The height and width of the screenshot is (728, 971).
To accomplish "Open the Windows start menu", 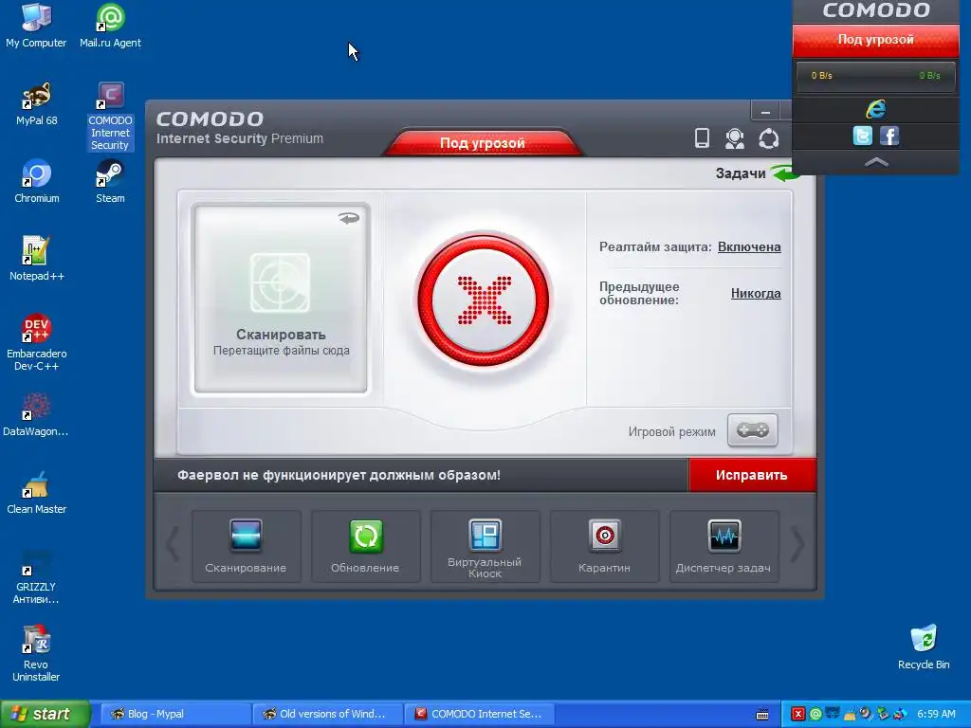I will (x=46, y=714).
